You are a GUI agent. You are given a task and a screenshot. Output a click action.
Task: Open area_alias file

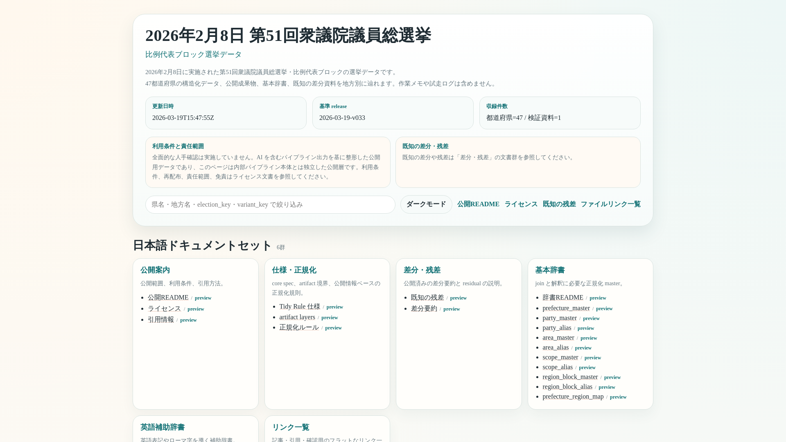556,347
